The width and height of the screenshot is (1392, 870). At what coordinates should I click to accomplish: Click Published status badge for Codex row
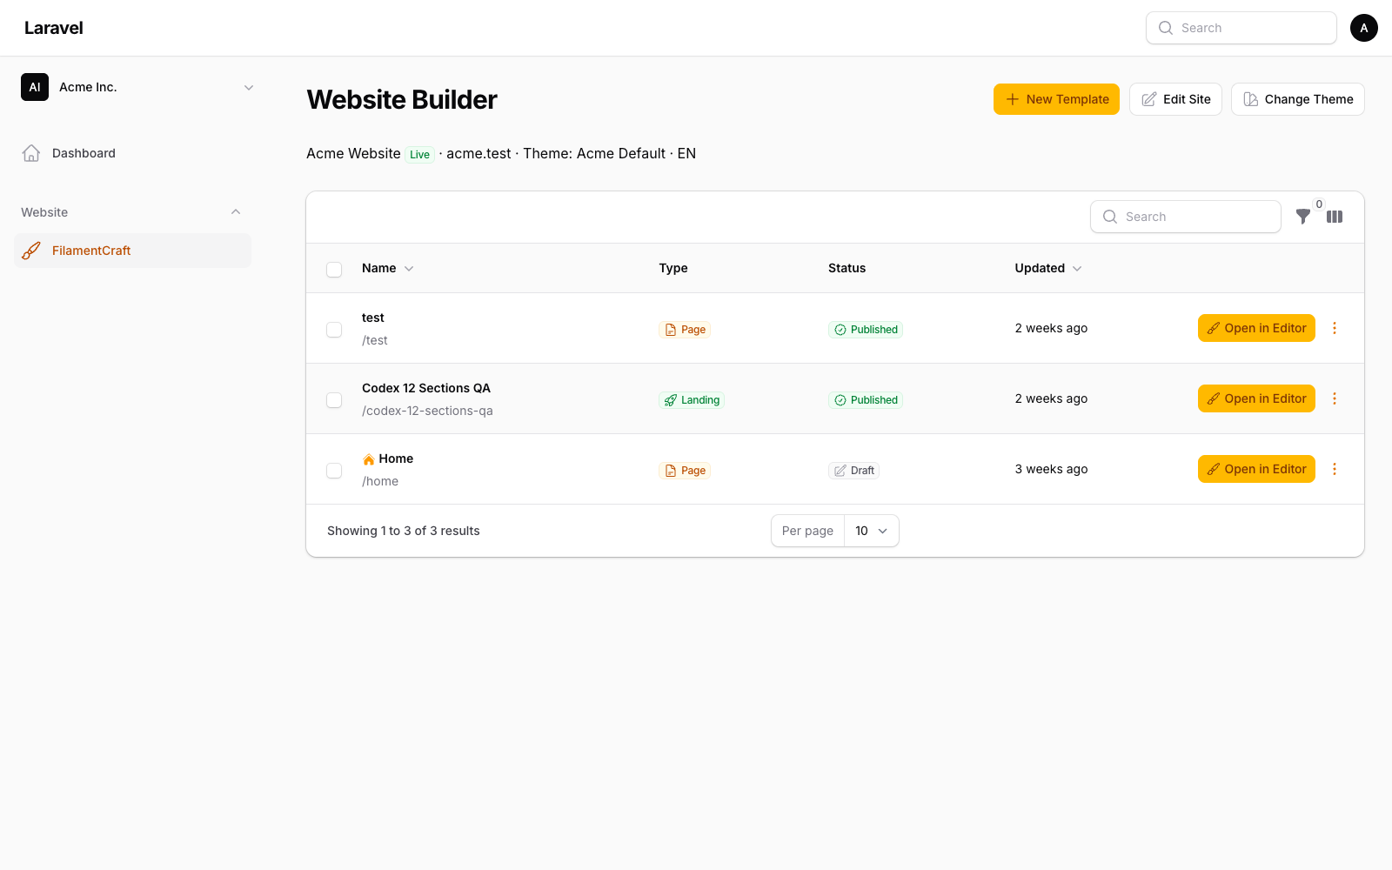(x=866, y=400)
